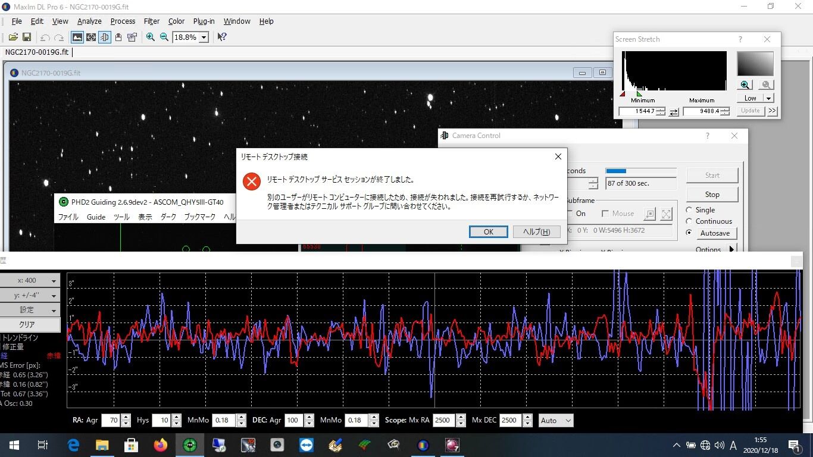813x457 pixels.
Task: Click the green maximum histogram marker
Action: click(639, 93)
